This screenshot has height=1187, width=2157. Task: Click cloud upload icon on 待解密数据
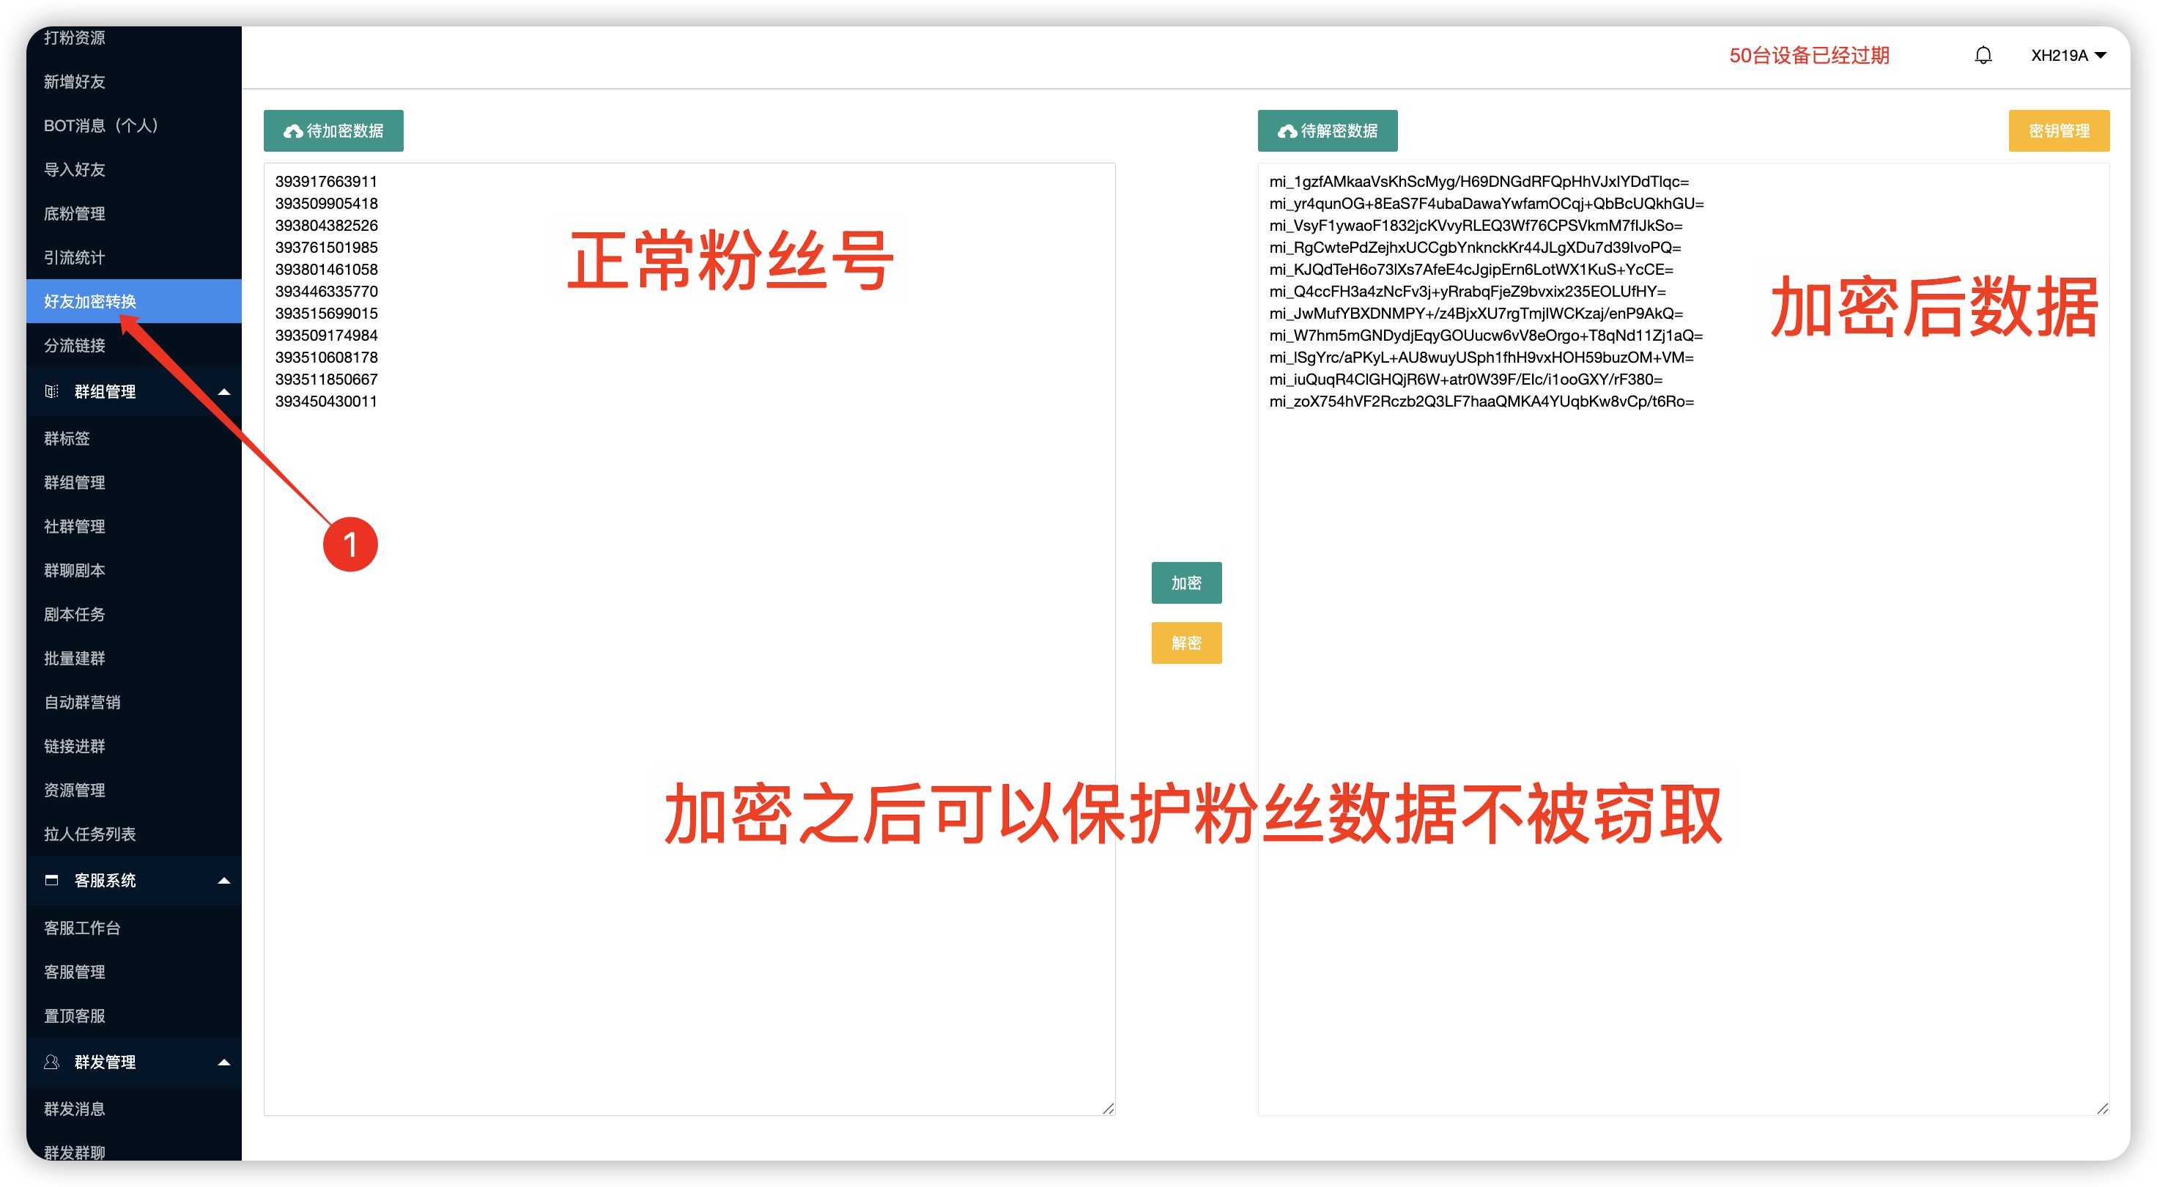coord(1287,131)
